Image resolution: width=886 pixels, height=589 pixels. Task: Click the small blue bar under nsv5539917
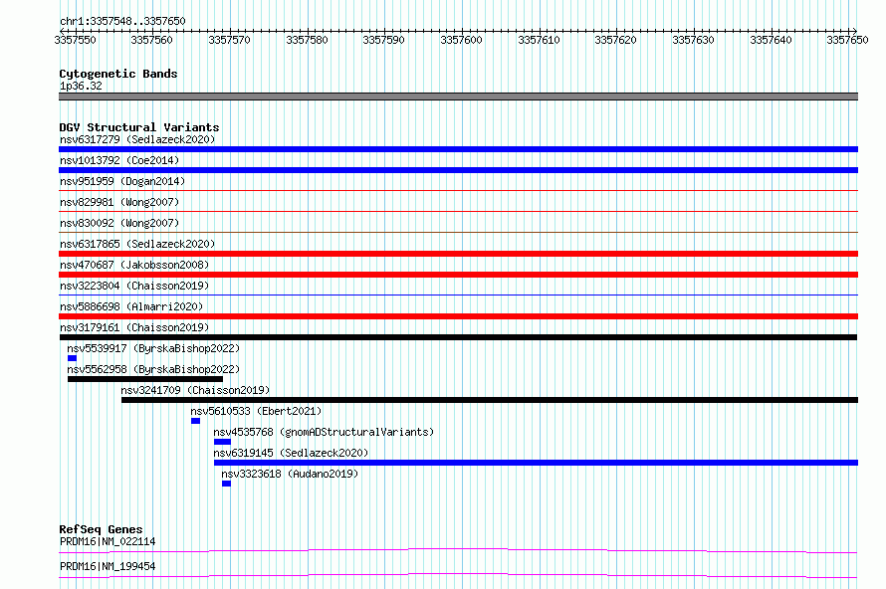click(x=72, y=358)
